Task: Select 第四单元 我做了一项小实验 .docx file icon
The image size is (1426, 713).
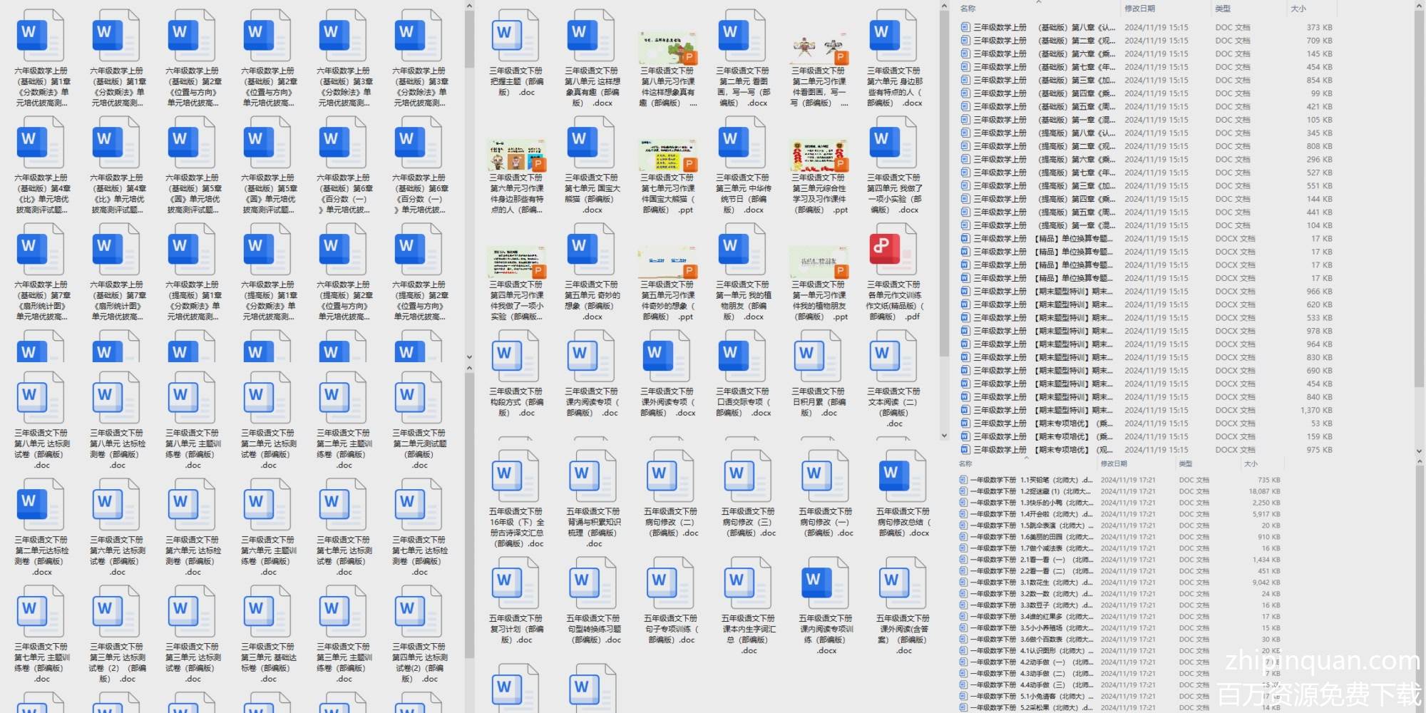Action: click(x=893, y=142)
